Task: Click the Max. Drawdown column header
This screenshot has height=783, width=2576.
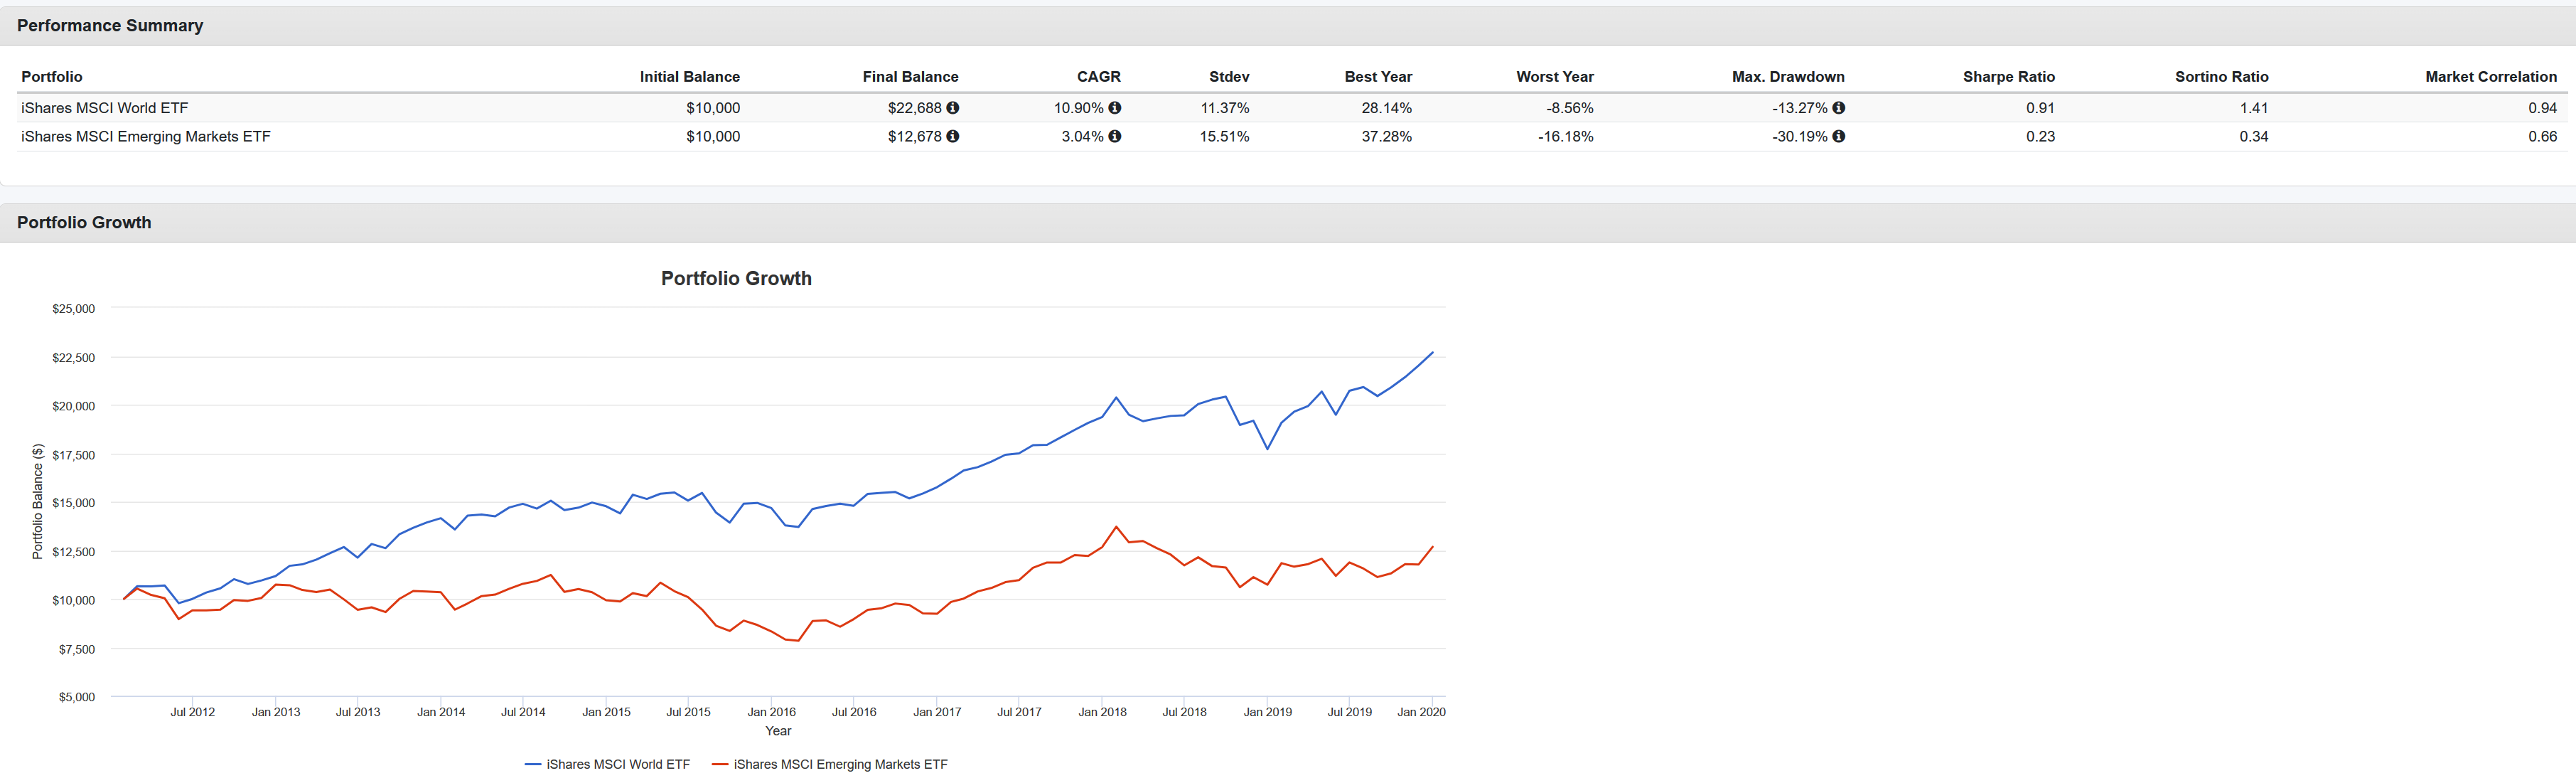Action: pos(1788,77)
